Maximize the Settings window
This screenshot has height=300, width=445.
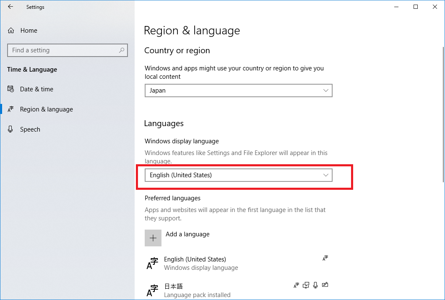(416, 7)
